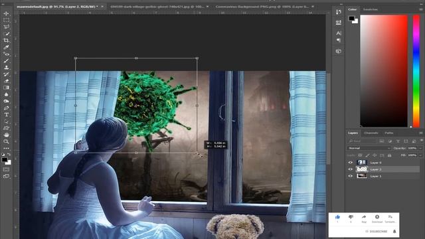The width and height of the screenshot is (425, 239).
Task: Select the History Brush tool
Action: 6,74
